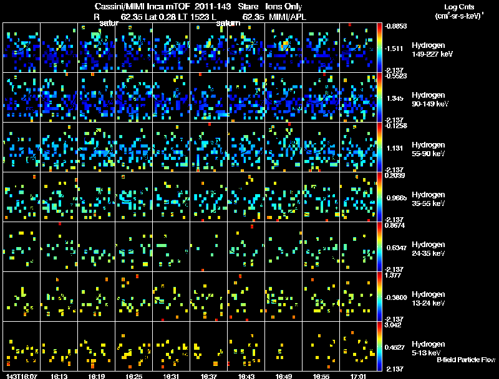The height and width of the screenshot is (379, 499).
Task: Click the 'MIMI/APL' text in header
Action: pyautogui.click(x=288, y=17)
